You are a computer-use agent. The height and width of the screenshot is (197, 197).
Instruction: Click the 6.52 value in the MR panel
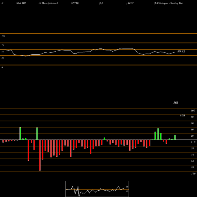pos(182,115)
